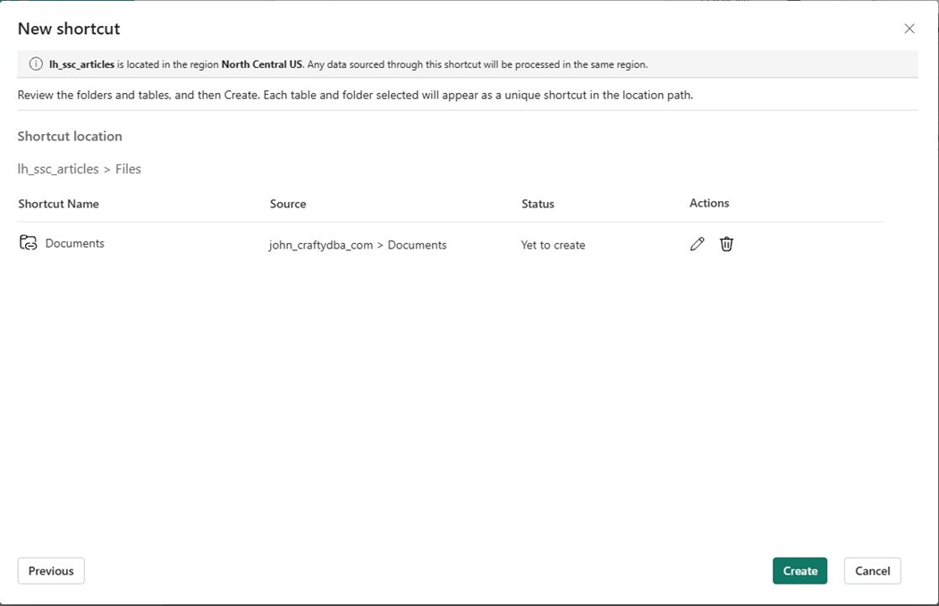The image size is (939, 606).
Task: Click the Source column header
Action: point(288,204)
